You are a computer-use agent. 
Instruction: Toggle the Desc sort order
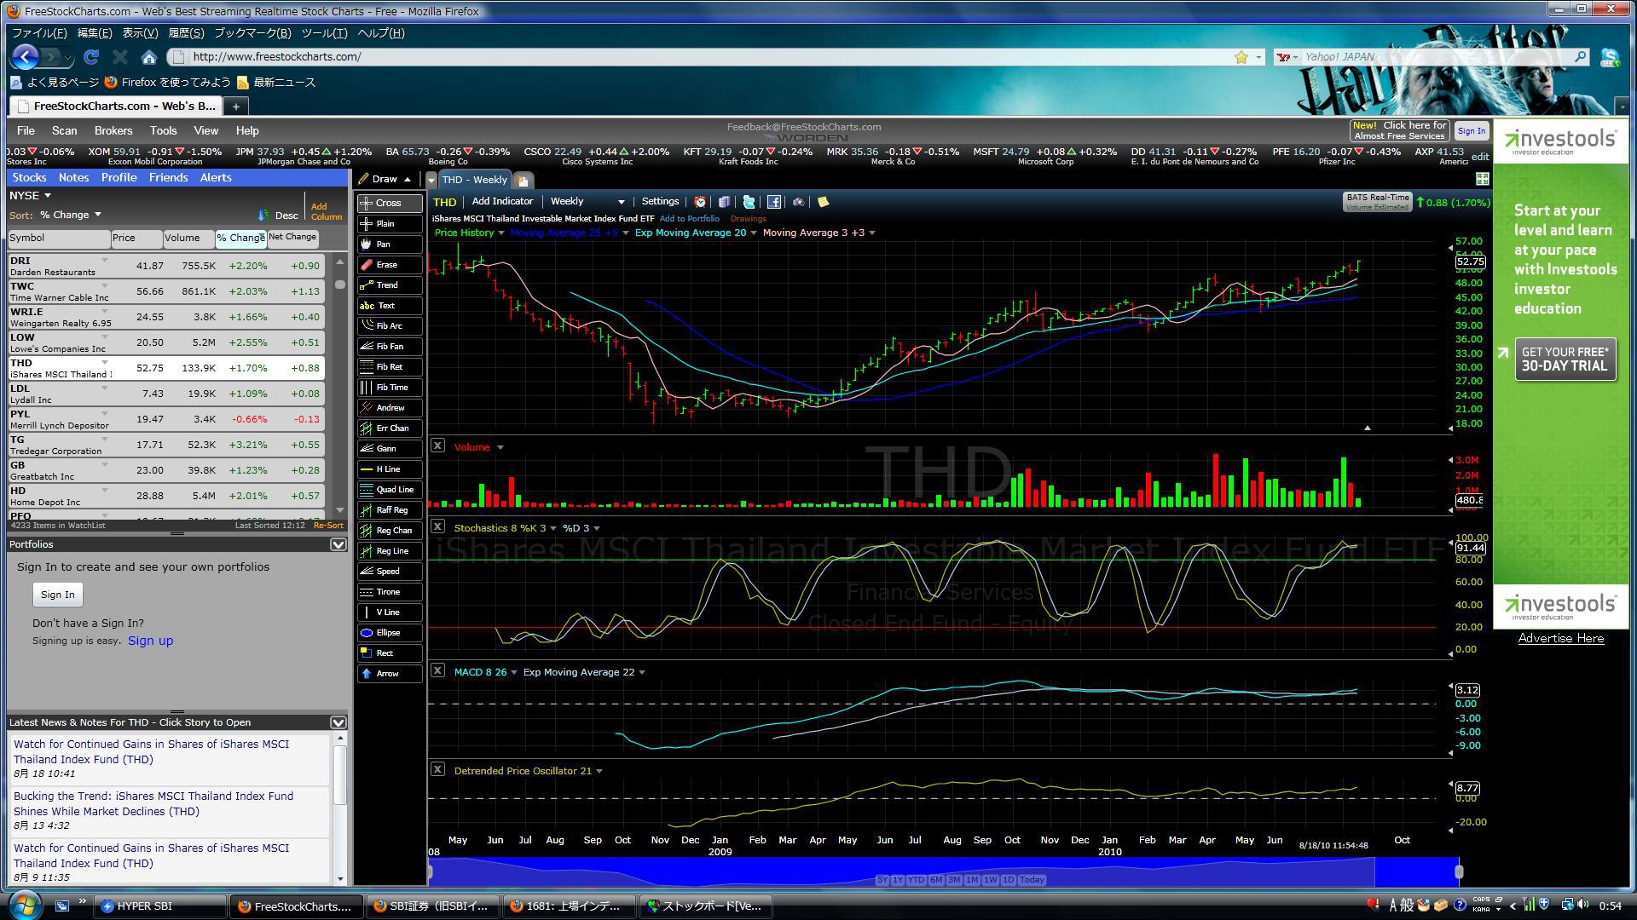click(x=280, y=216)
